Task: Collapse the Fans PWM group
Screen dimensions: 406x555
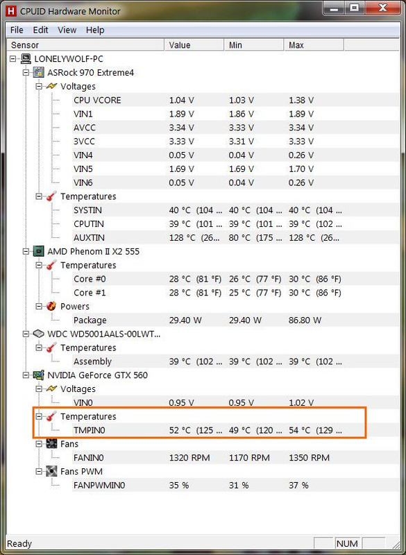Action: click(39, 472)
